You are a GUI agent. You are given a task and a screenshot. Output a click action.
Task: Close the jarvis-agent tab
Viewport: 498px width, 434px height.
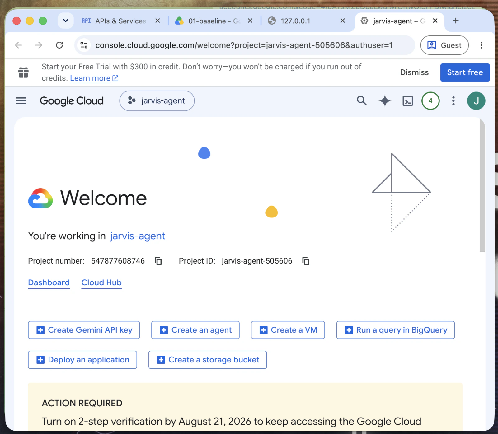[435, 21]
